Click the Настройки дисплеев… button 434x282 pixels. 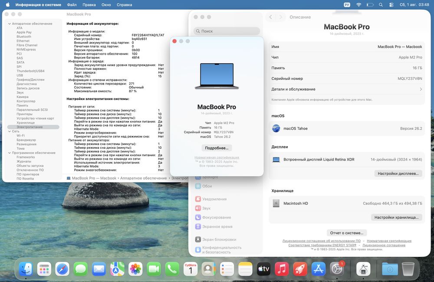click(x=398, y=174)
